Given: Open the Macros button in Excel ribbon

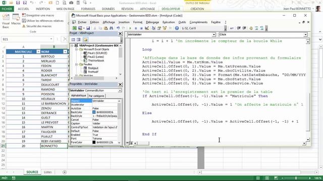Looking at the screenshot, I should 16,20.
